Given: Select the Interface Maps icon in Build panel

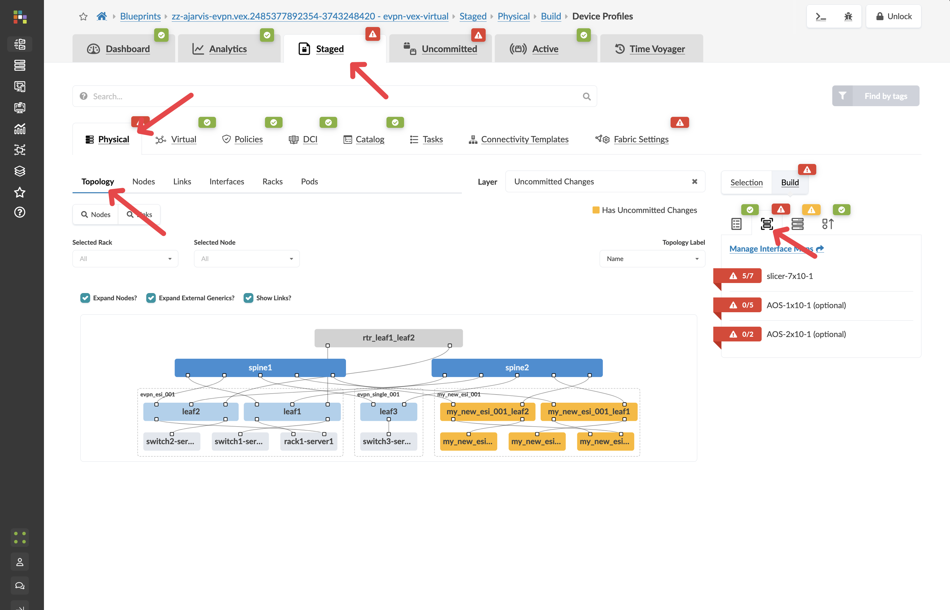Looking at the screenshot, I should [767, 224].
